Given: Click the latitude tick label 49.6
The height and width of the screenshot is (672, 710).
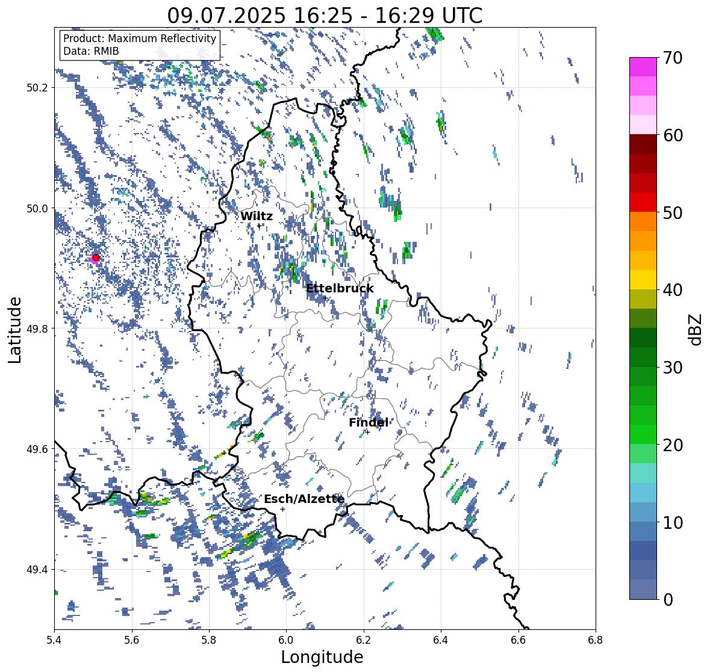Looking at the screenshot, I should (x=37, y=449).
